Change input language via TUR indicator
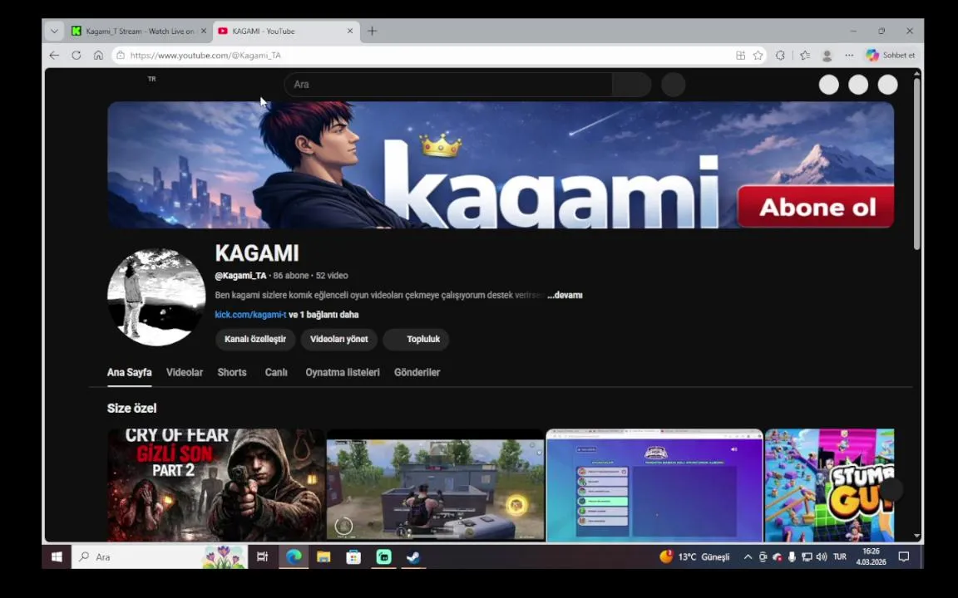This screenshot has height=598, width=958. click(x=840, y=556)
